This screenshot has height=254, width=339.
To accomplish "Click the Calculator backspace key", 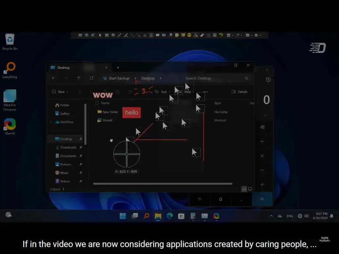I will pos(262,127).
